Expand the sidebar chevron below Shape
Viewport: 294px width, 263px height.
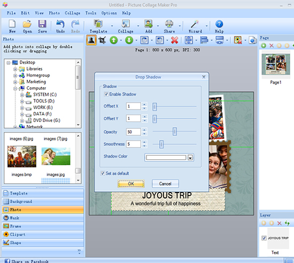click(79, 251)
